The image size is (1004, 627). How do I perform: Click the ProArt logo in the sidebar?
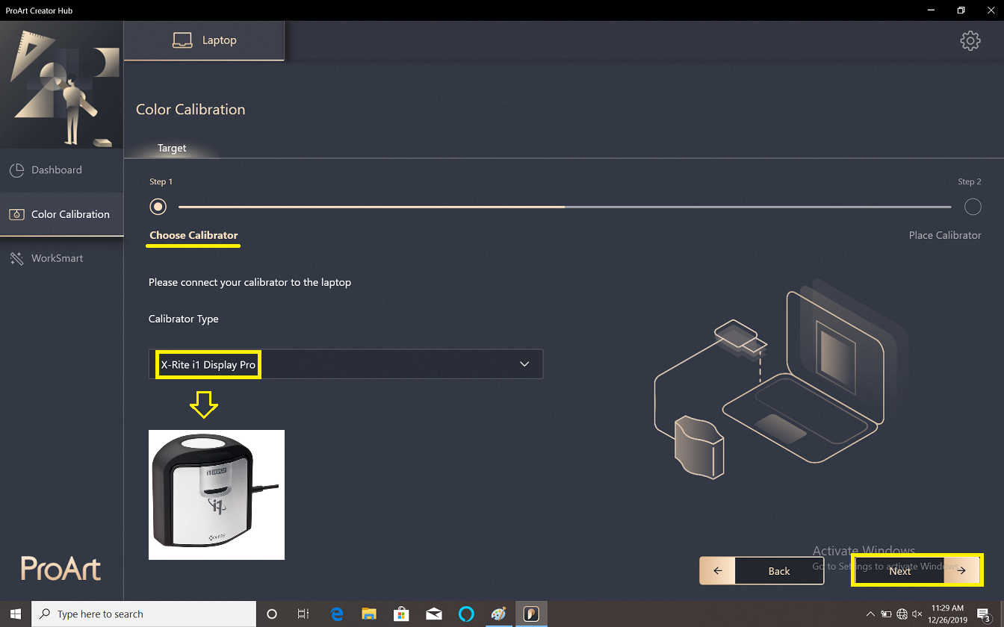[61, 569]
